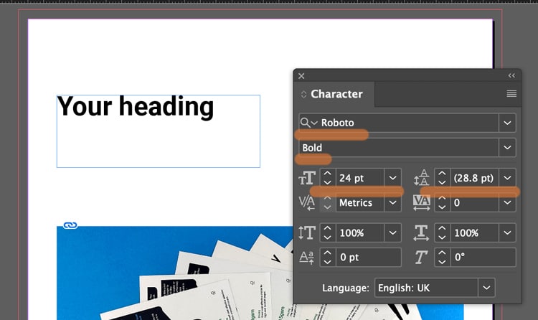538x320 pixels.
Task: Decrease the font size with the down stepper
Action: pyautogui.click(x=327, y=182)
